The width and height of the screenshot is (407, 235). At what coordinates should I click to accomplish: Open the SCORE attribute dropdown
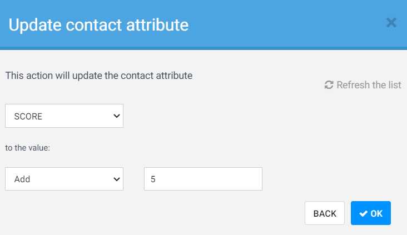point(64,116)
